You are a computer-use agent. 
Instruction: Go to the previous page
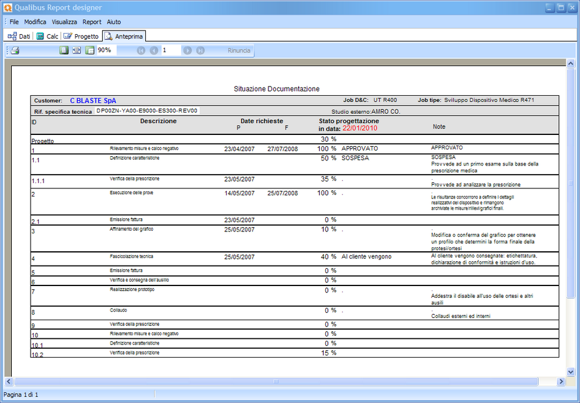(x=154, y=50)
